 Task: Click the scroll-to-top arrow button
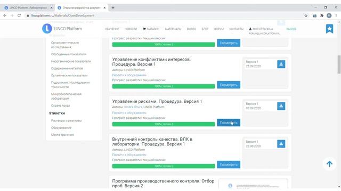(x=329, y=164)
